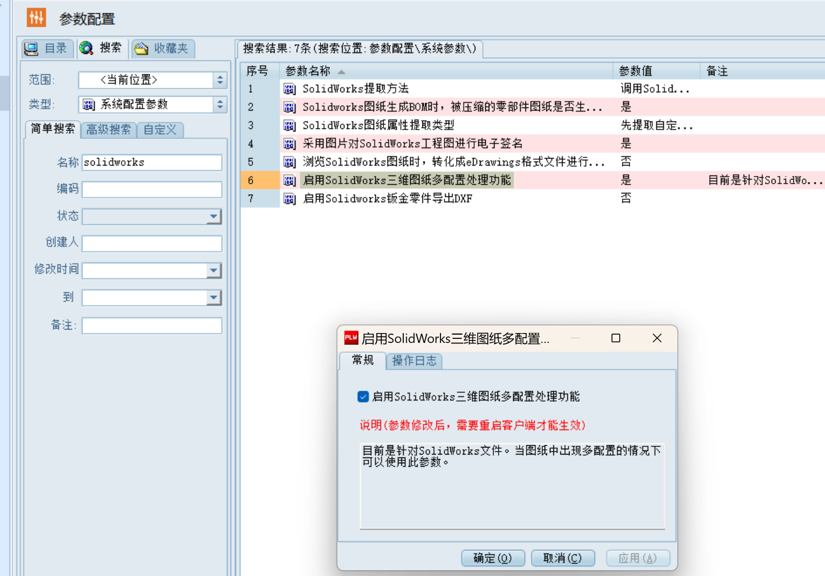Click the red PLM icon in dialog title bar

click(351, 338)
